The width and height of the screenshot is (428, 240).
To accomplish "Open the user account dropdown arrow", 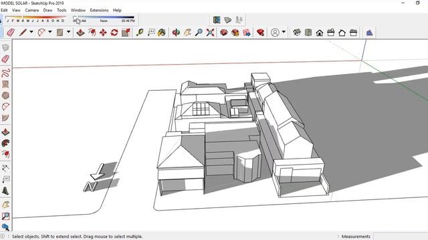I will (284, 32).
